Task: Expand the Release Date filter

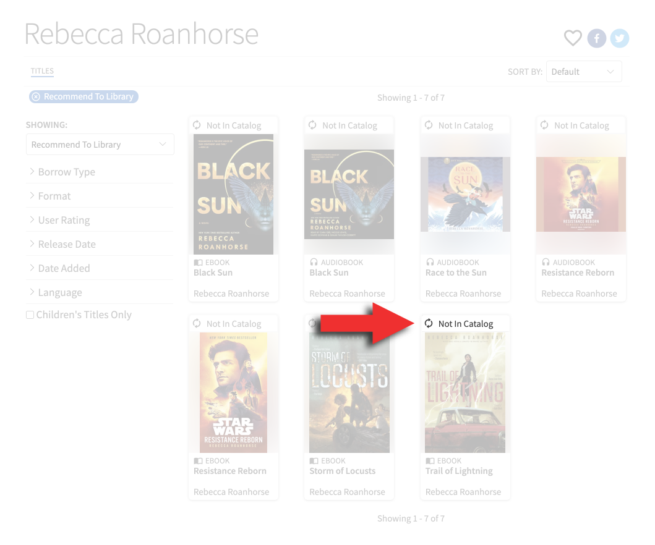Action: click(x=100, y=244)
